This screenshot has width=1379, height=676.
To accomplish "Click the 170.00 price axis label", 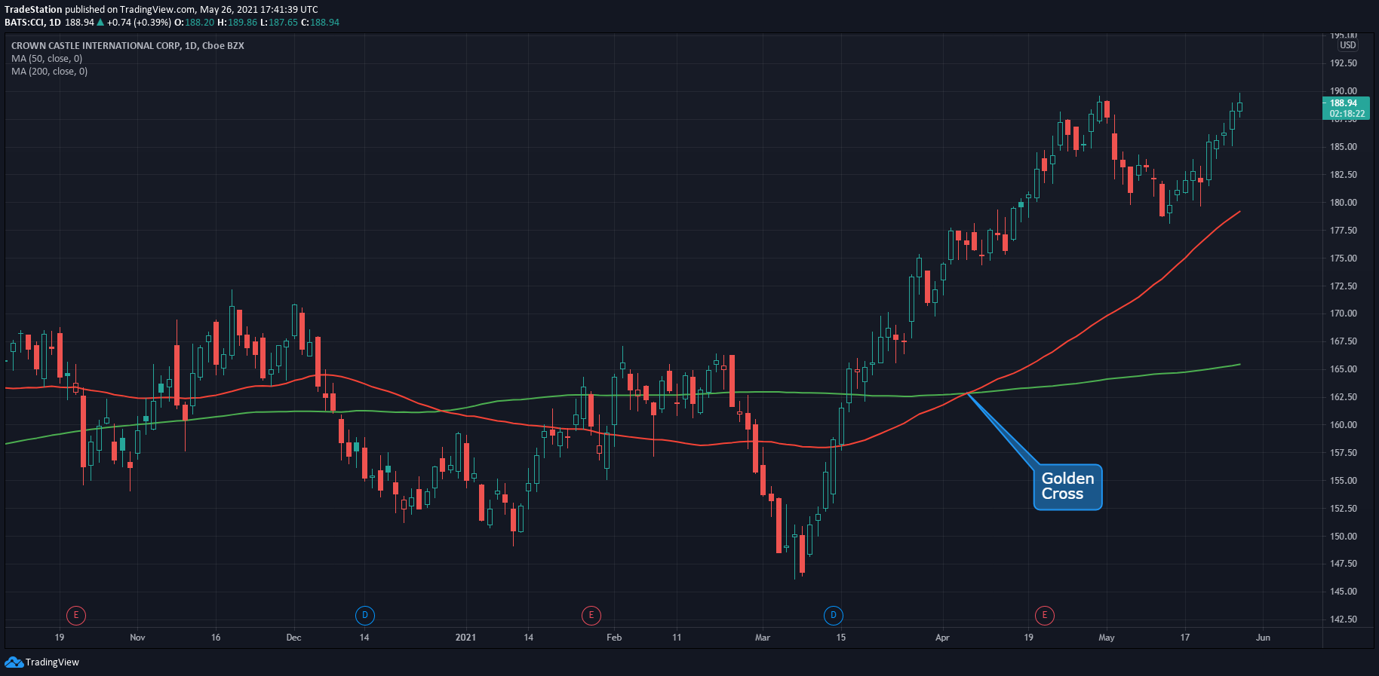I will click(x=1343, y=313).
